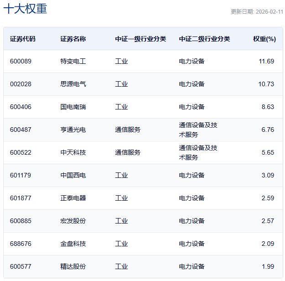Open stock code 600089
Image resolution: width=285 pixels, height=281 pixels.
click(21, 61)
